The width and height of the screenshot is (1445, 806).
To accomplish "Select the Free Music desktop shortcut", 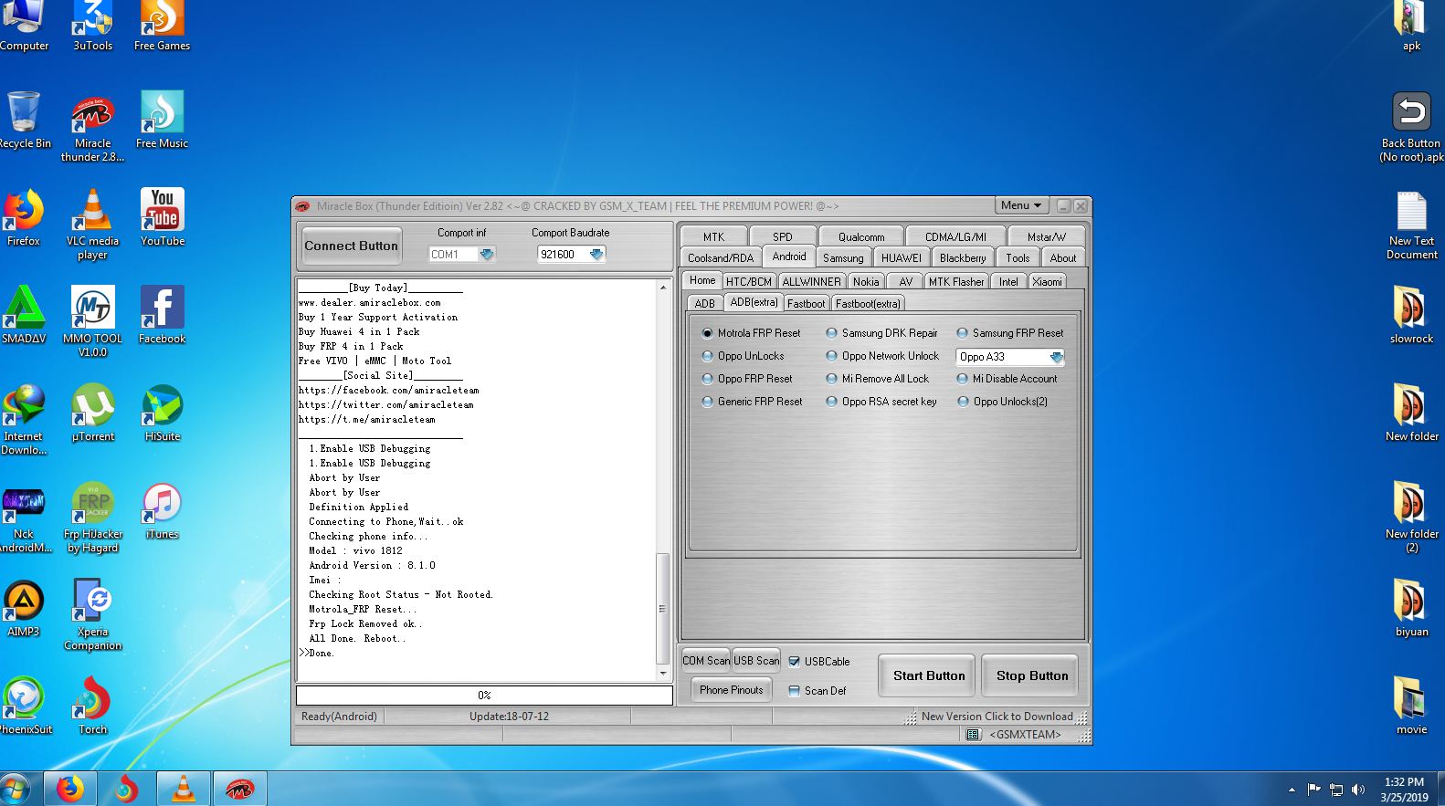I will (162, 120).
